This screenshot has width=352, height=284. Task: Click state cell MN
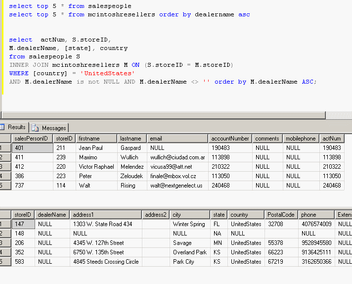pos(219,243)
